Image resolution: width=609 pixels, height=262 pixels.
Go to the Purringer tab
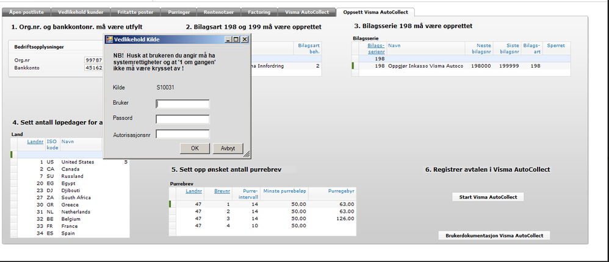[179, 12]
